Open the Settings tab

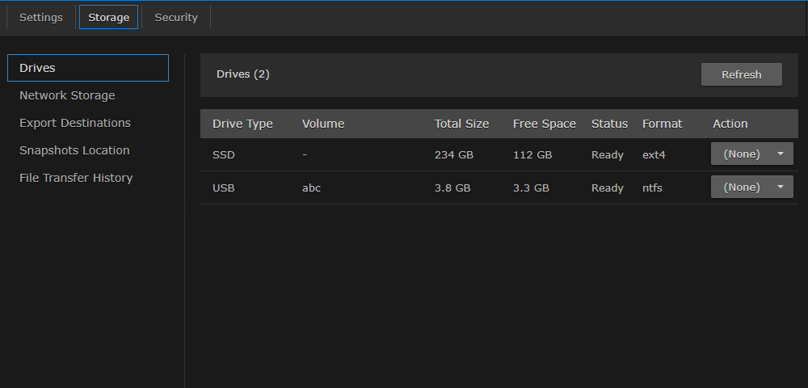pos(41,18)
